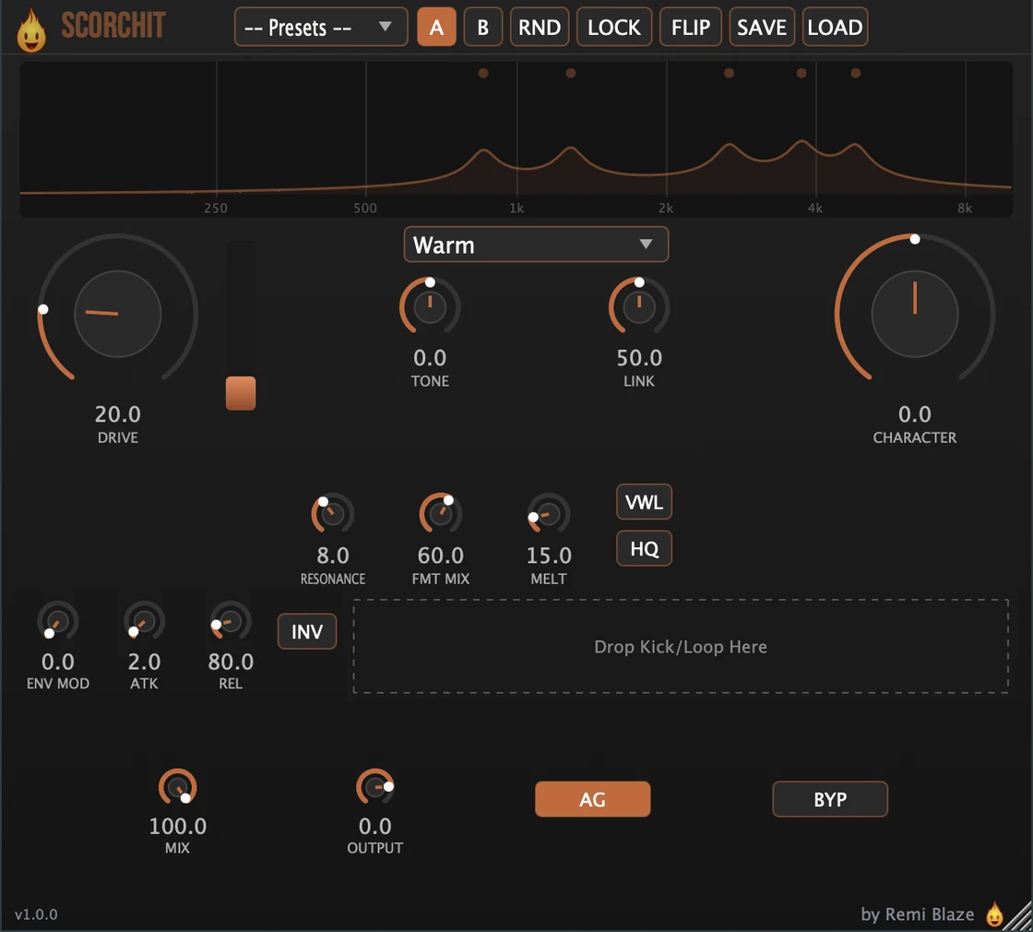Click the Drop Kick/Loop Here zone
This screenshot has width=1033, height=932.
coord(681,647)
